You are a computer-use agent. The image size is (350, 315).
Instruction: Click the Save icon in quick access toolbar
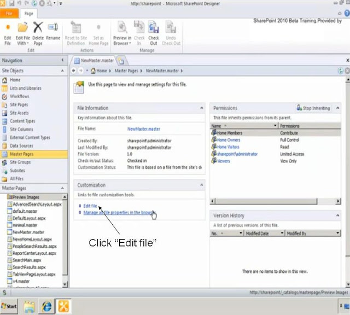(12, 3)
